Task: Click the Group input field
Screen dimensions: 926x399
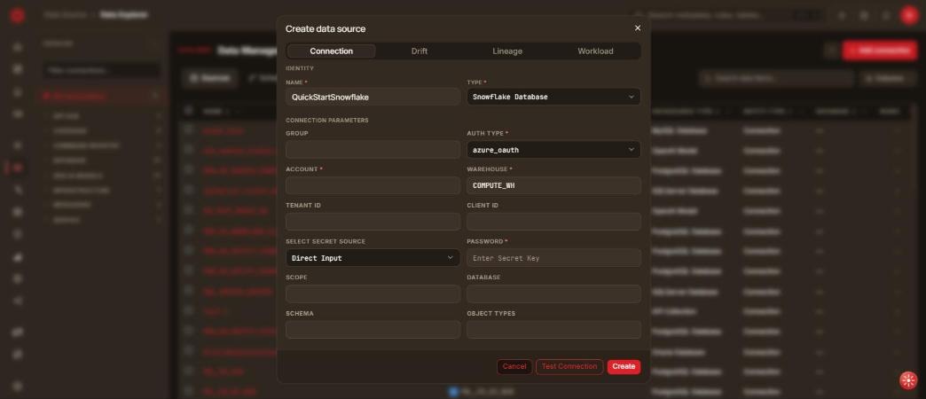Action: [x=373, y=149]
